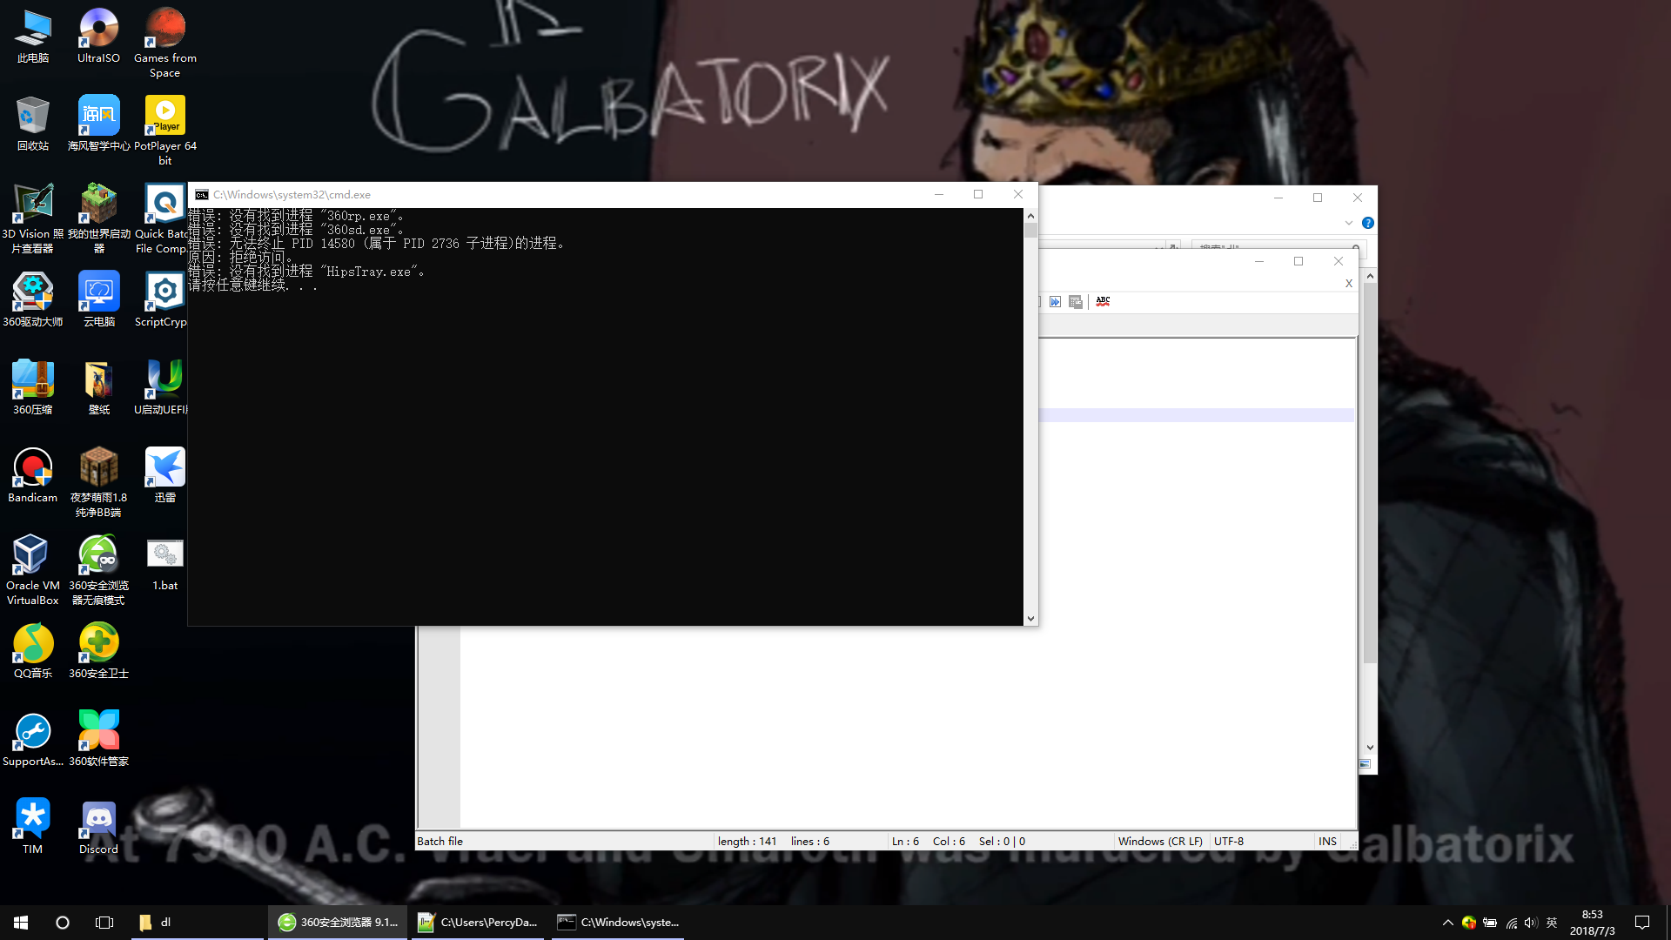Select the 360软件管家 shortcut
The height and width of the screenshot is (940, 1671).
[x=98, y=739]
